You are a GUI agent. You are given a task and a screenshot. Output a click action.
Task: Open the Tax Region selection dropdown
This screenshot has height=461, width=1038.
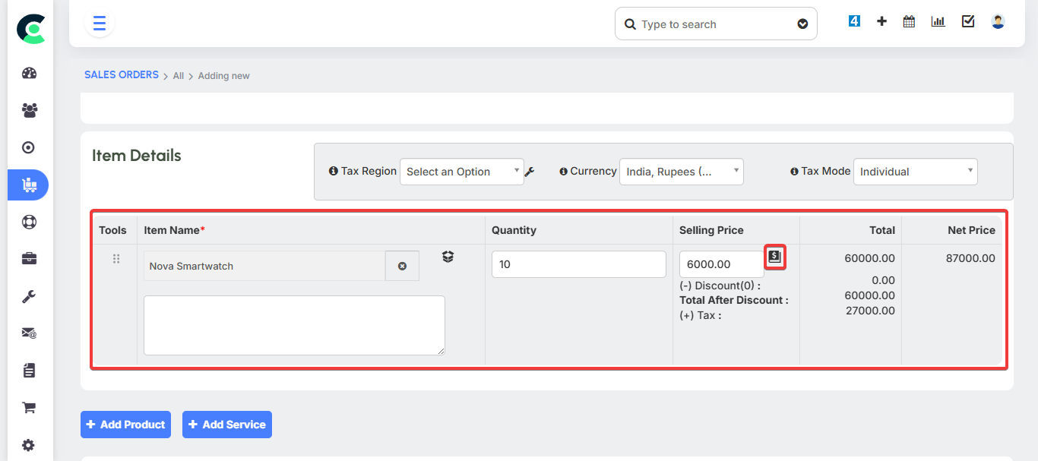click(x=461, y=171)
